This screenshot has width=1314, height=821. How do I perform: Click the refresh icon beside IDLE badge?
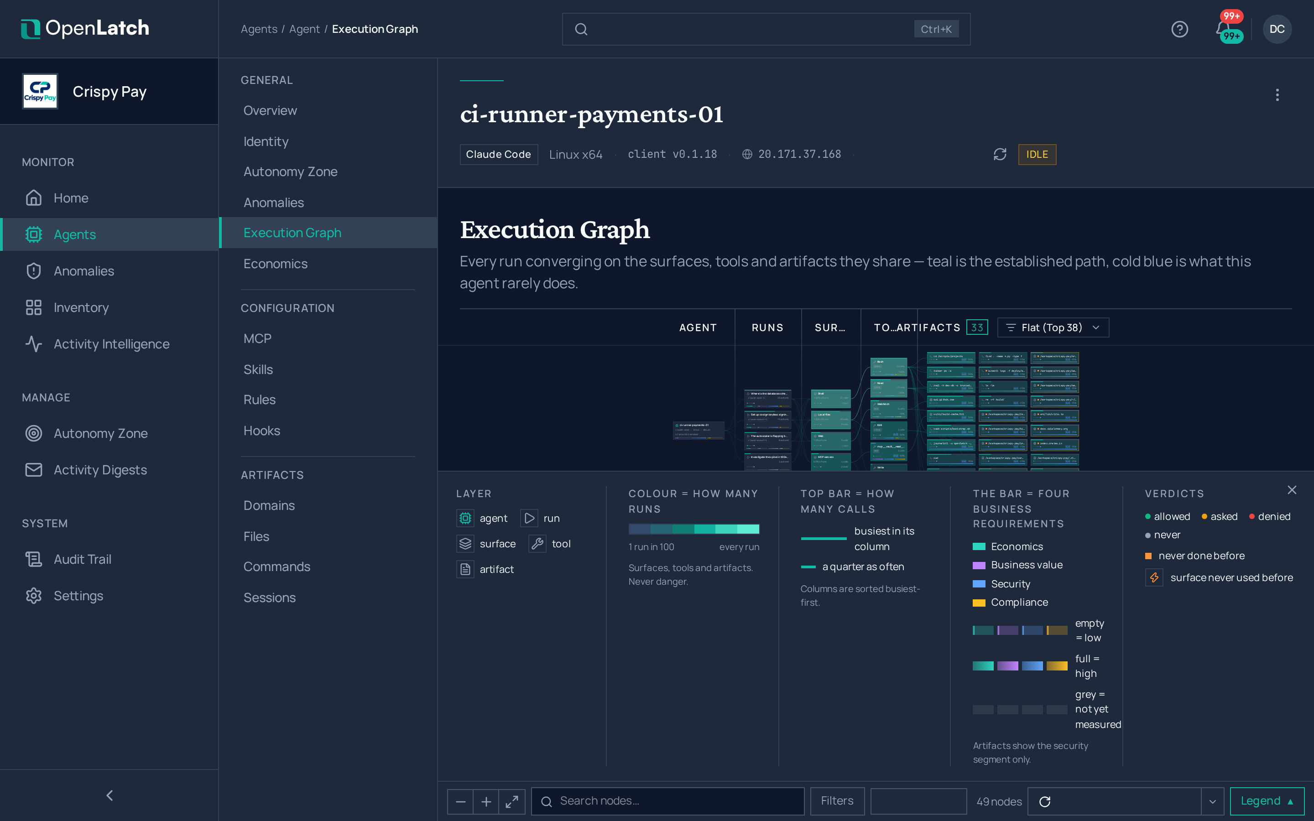tap(1000, 154)
